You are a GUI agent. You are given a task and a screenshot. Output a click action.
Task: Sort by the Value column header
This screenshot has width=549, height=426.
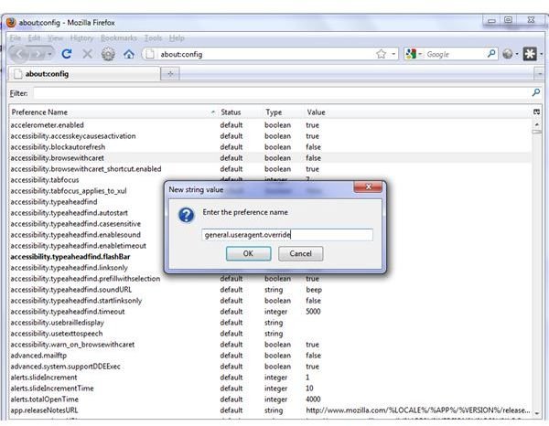click(418, 112)
